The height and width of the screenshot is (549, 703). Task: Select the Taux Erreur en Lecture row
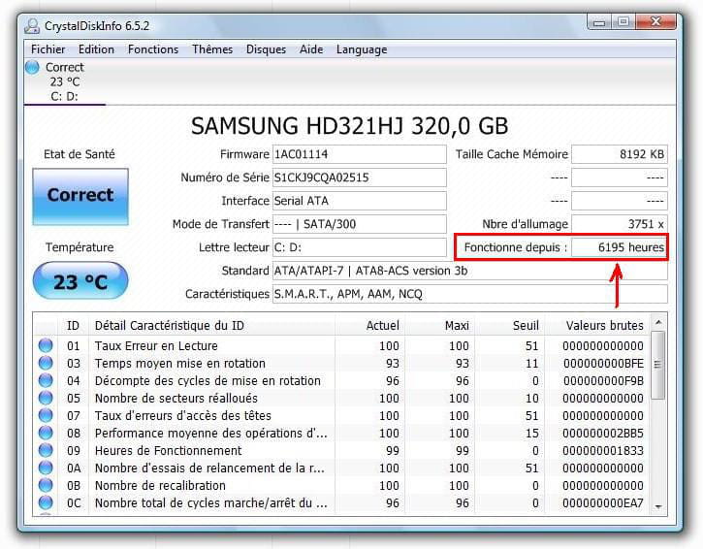click(340, 346)
